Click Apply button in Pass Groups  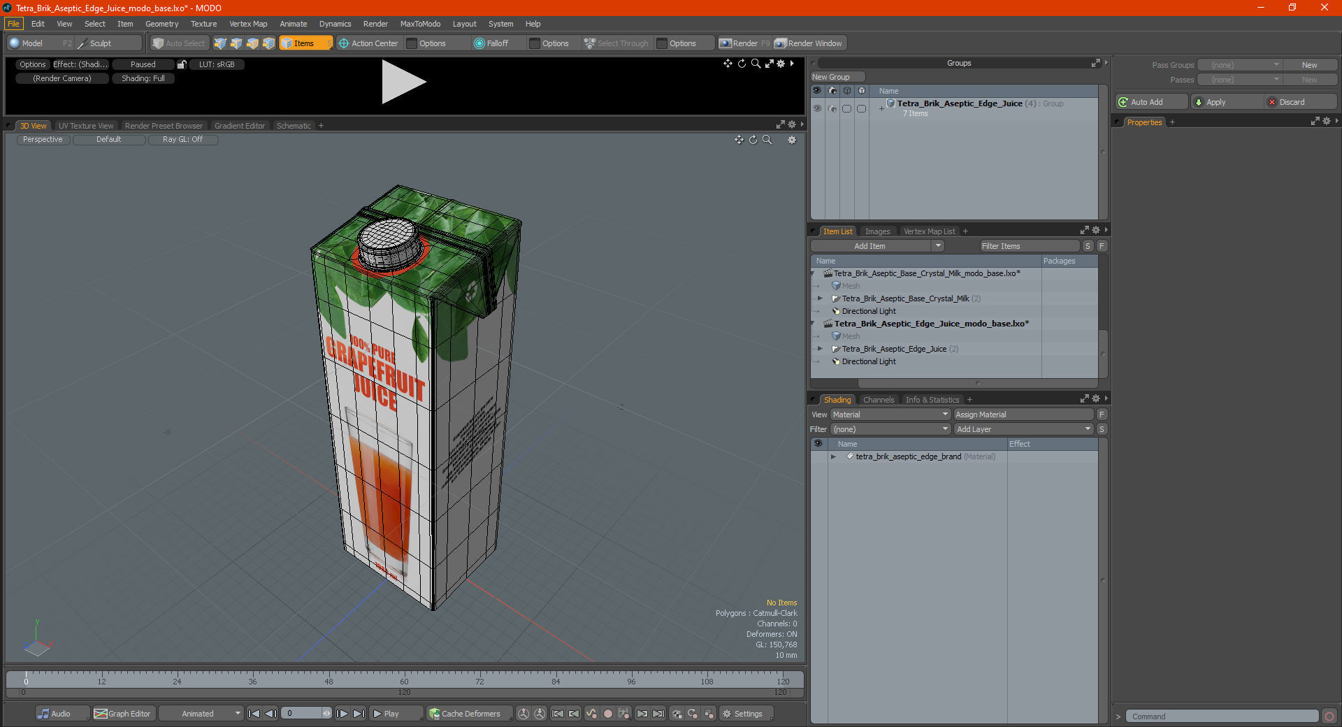[x=1228, y=102]
